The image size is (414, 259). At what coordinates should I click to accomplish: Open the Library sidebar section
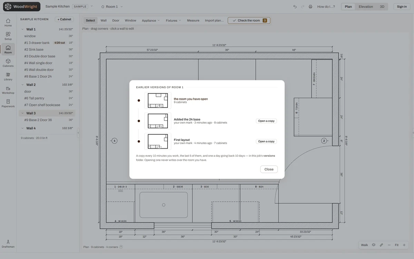point(8,76)
